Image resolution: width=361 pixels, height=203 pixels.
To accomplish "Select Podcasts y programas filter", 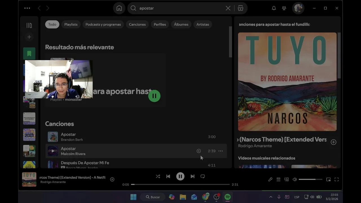I will 103,24.
